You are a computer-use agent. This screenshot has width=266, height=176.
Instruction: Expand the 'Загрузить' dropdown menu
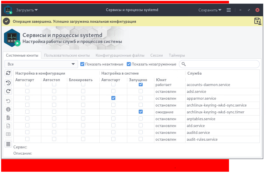[x=27, y=10]
